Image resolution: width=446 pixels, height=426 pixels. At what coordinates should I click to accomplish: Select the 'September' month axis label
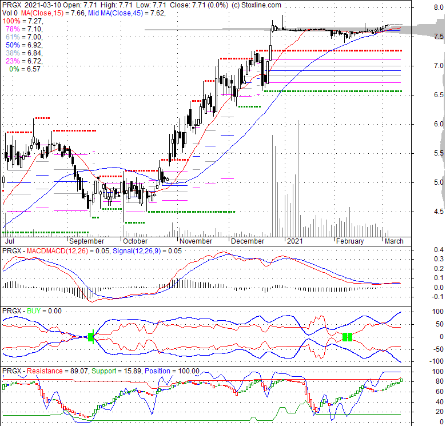[87, 241]
